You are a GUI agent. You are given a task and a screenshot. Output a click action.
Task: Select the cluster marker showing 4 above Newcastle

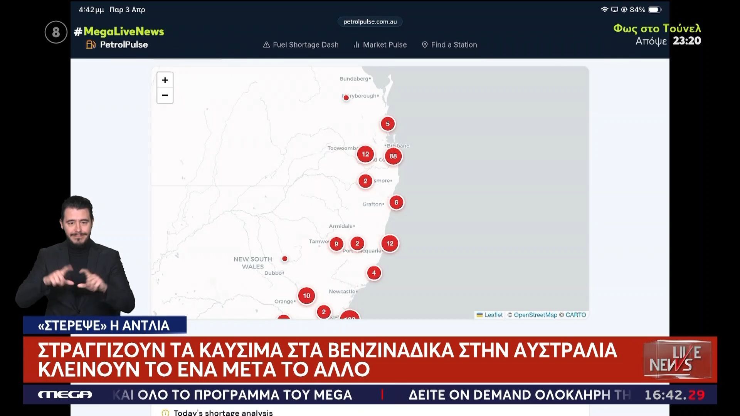[374, 273]
